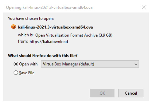Click the 'Save File' option label text
The height and width of the screenshot is (104, 152).
(x=27, y=73)
